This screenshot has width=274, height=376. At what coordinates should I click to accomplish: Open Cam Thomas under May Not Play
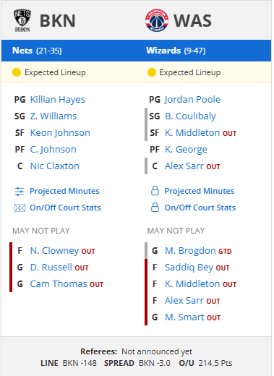(x=59, y=284)
